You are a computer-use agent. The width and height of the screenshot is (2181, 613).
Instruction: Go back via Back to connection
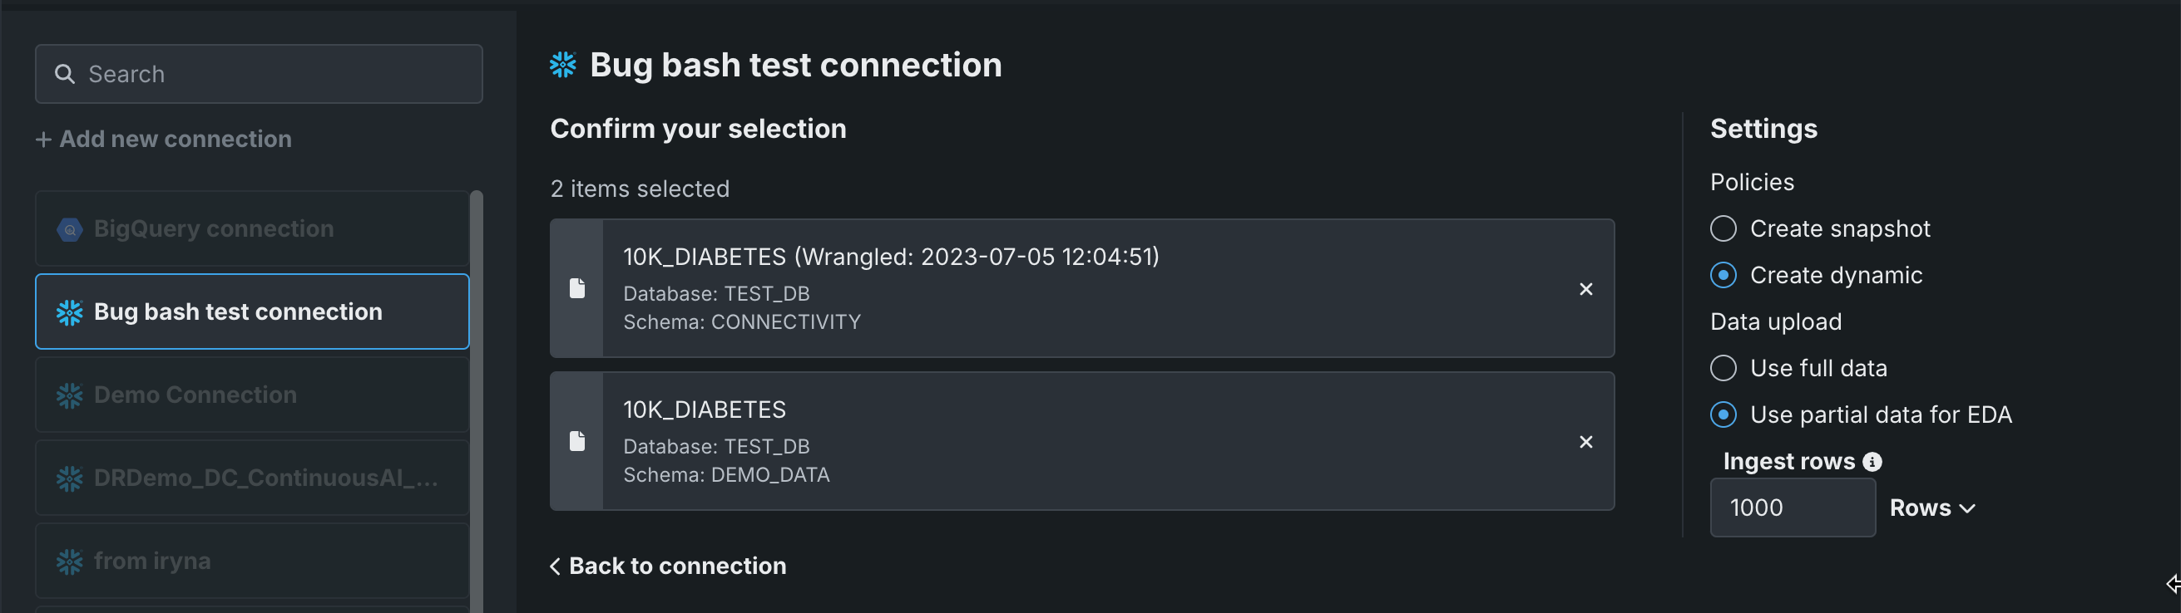668,566
